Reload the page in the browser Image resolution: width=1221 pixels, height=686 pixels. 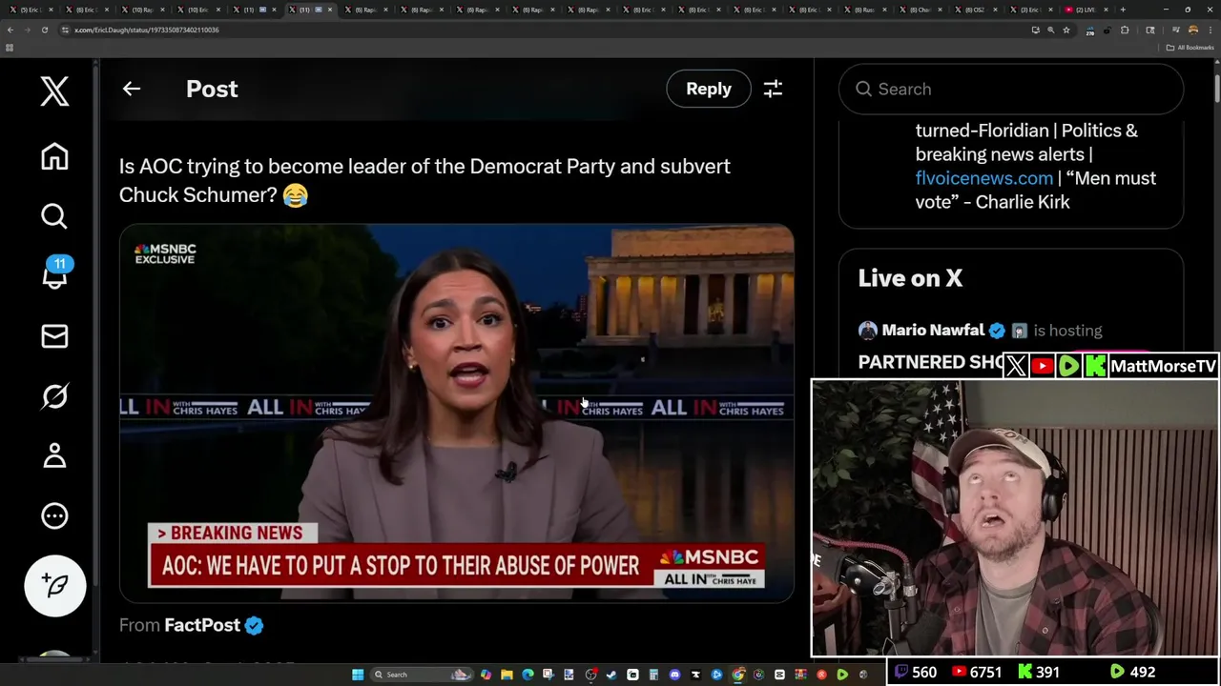pos(45,30)
